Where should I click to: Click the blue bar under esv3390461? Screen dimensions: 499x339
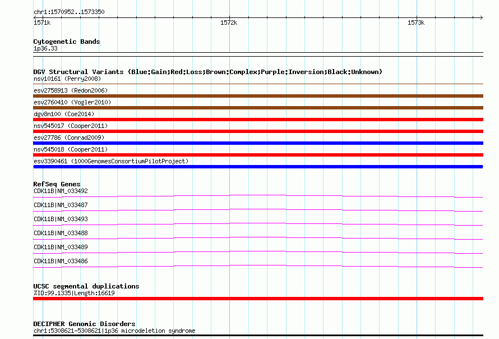click(x=258, y=167)
